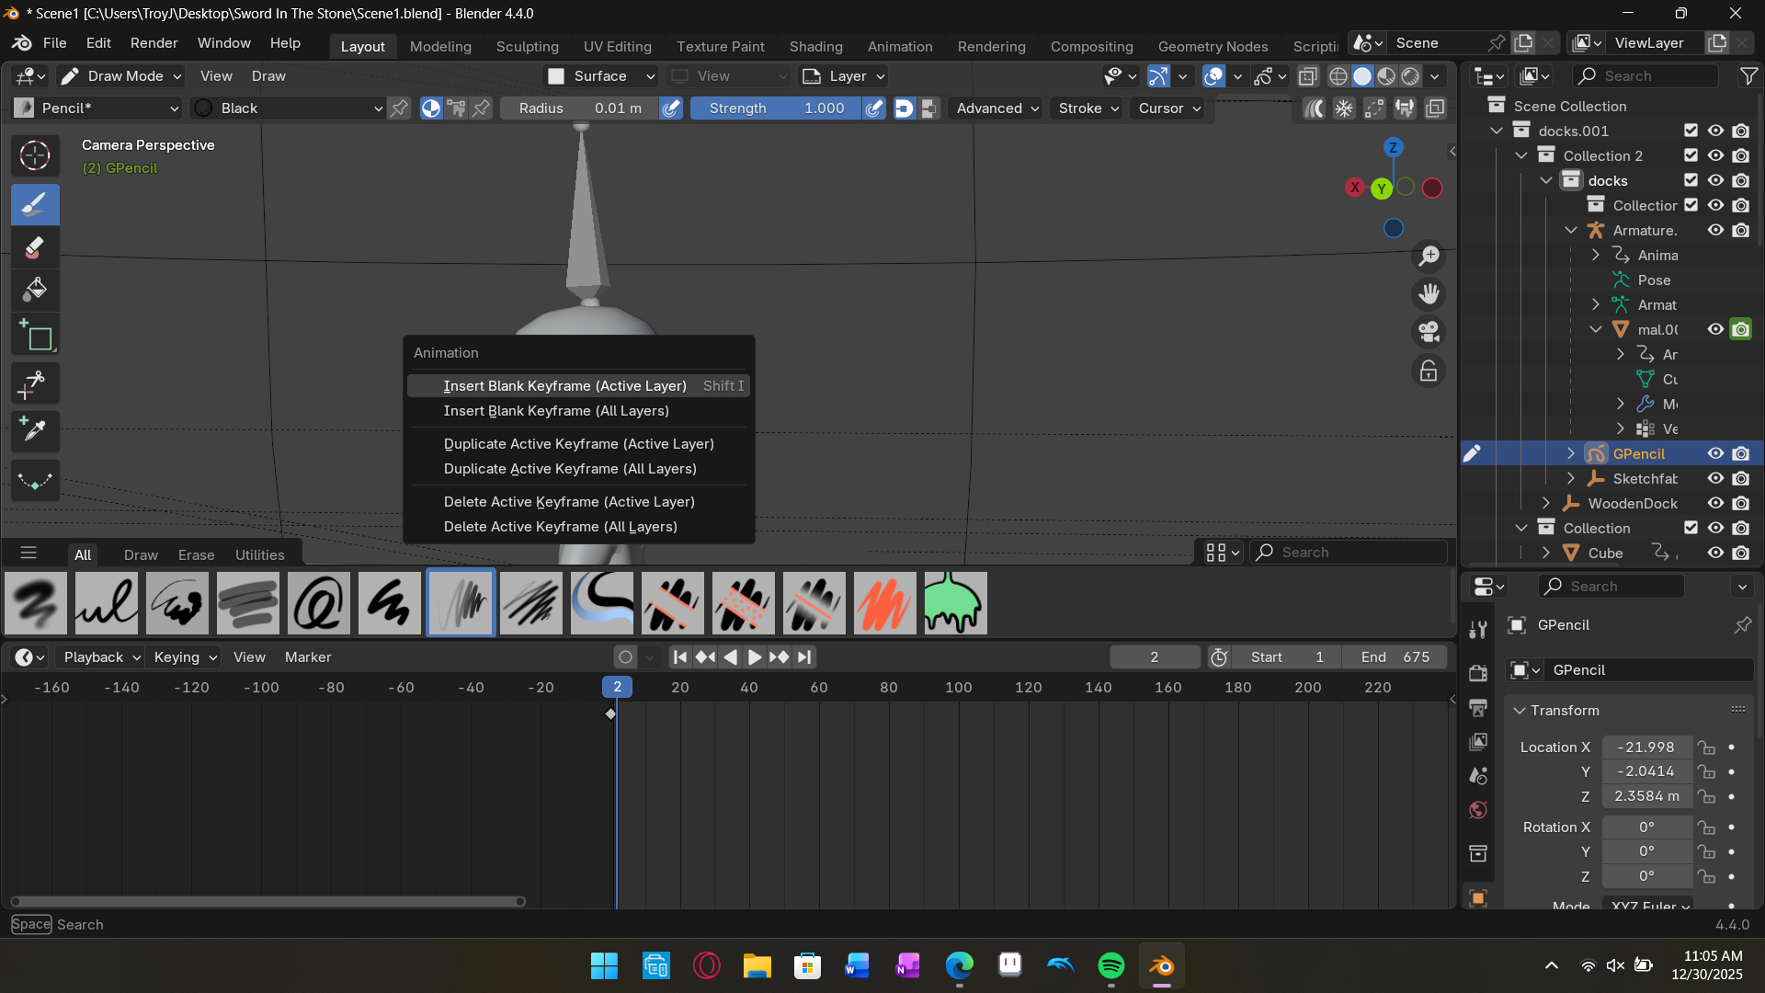
Task: Play animation in reverse
Action: (x=730, y=656)
